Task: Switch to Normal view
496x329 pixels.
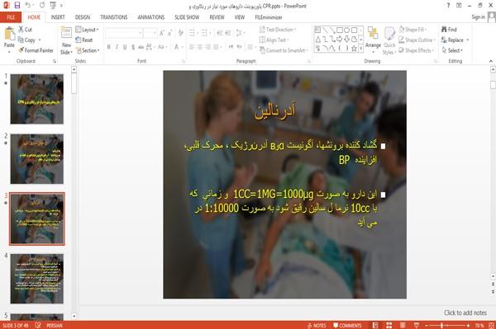Action: (375, 325)
